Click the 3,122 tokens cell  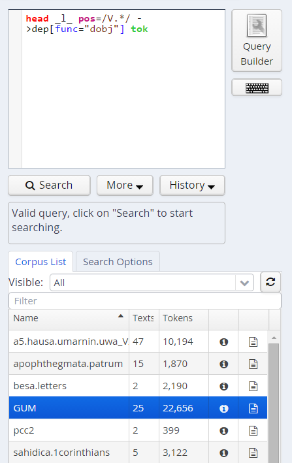184,453
